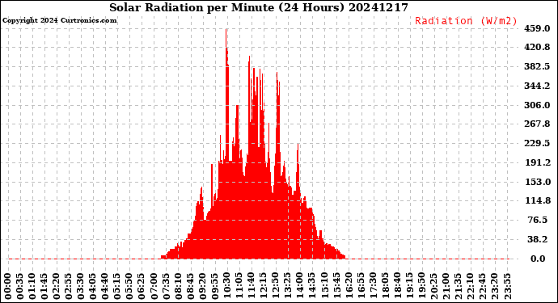
Task: Click the 'Radiation (W/m2)' legend label
Action: coord(466,21)
